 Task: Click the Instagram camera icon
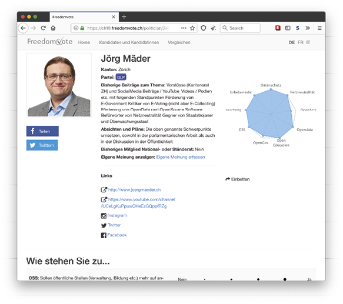click(104, 216)
